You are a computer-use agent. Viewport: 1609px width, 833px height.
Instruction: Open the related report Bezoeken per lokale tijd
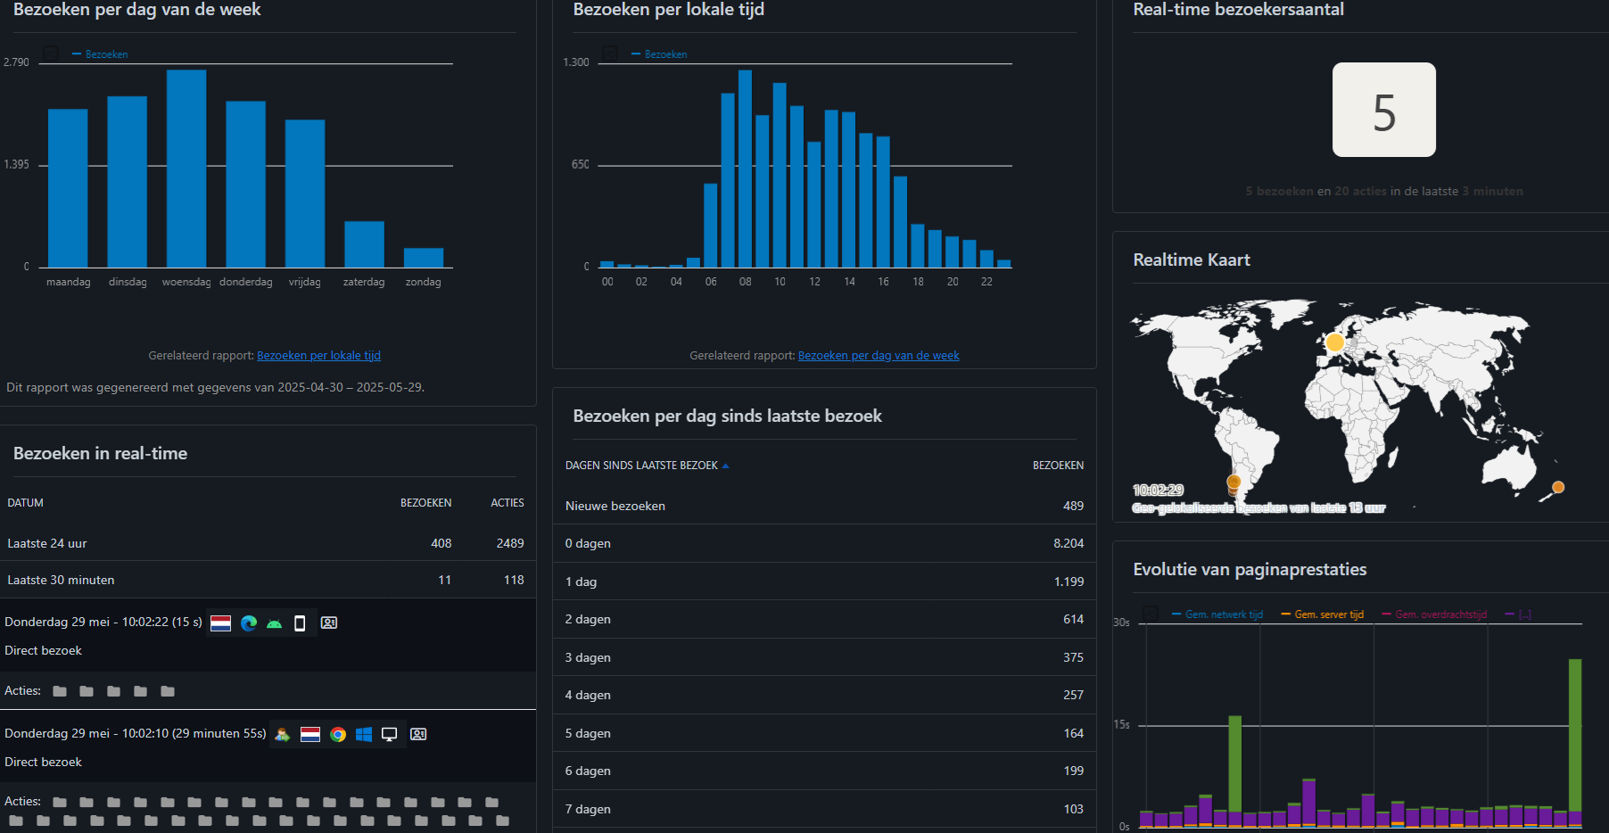318,356
